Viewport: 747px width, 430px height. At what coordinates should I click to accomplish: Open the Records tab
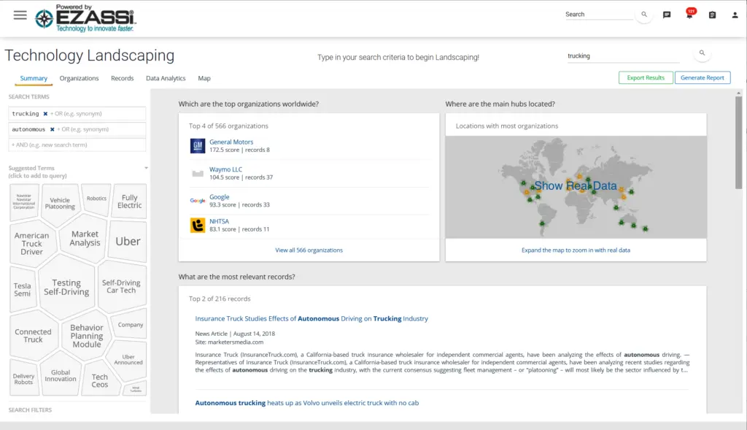[122, 78]
